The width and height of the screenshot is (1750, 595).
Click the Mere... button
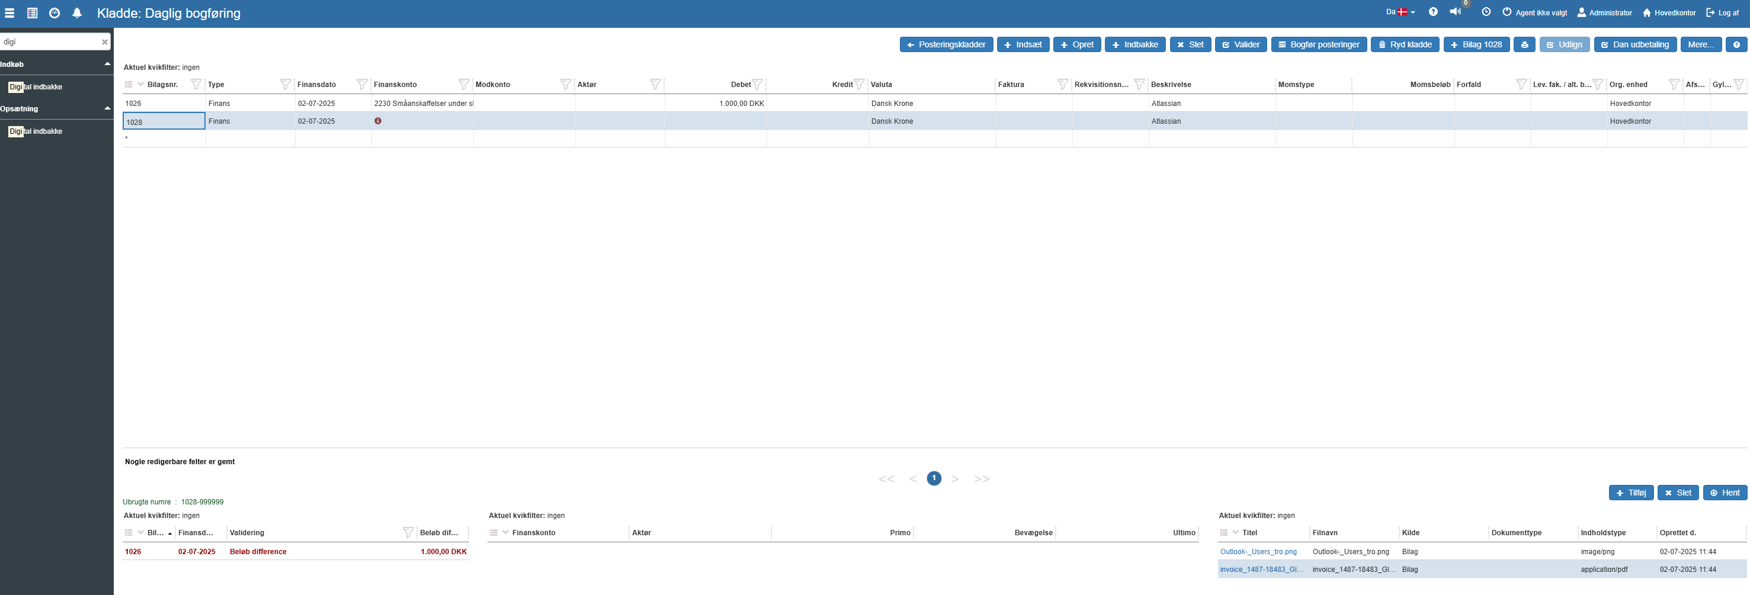pyautogui.click(x=1700, y=45)
